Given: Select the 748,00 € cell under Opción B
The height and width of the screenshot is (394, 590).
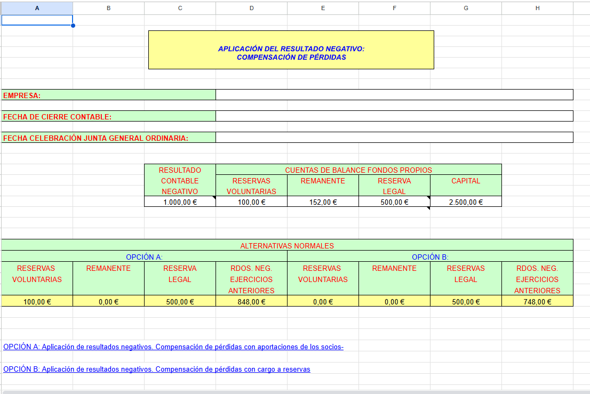Looking at the screenshot, I should click(537, 301).
